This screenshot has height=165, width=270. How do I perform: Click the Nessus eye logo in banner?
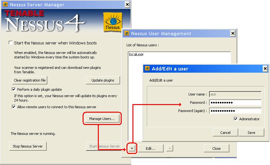pyautogui.click(x=112, y=23)
